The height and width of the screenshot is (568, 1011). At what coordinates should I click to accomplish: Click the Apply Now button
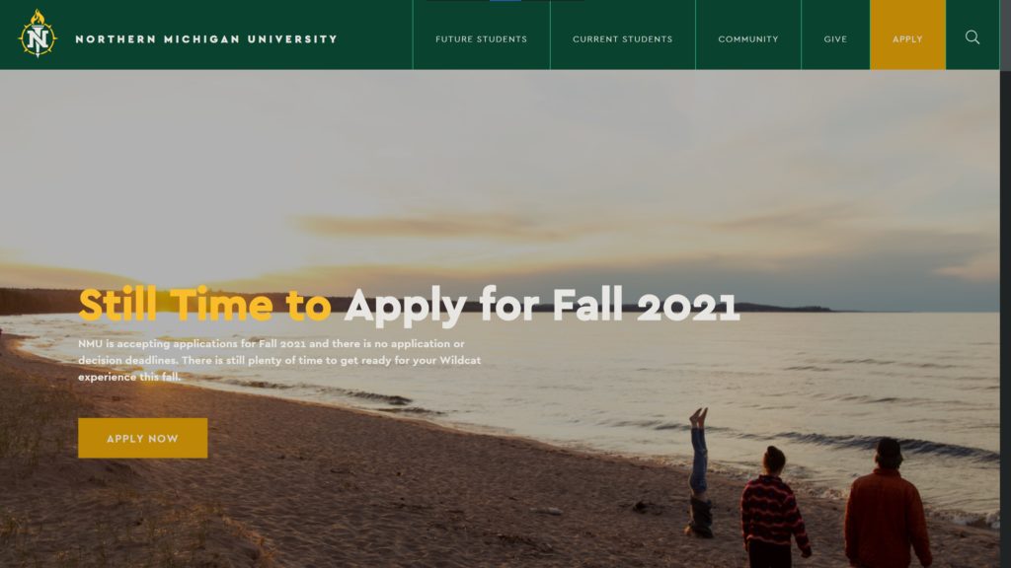142,438
